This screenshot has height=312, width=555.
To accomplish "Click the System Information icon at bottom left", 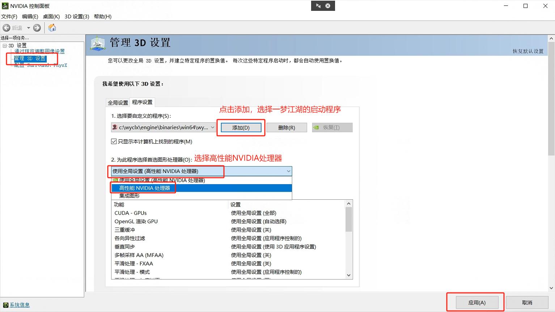I will click(x=5, y=305).
